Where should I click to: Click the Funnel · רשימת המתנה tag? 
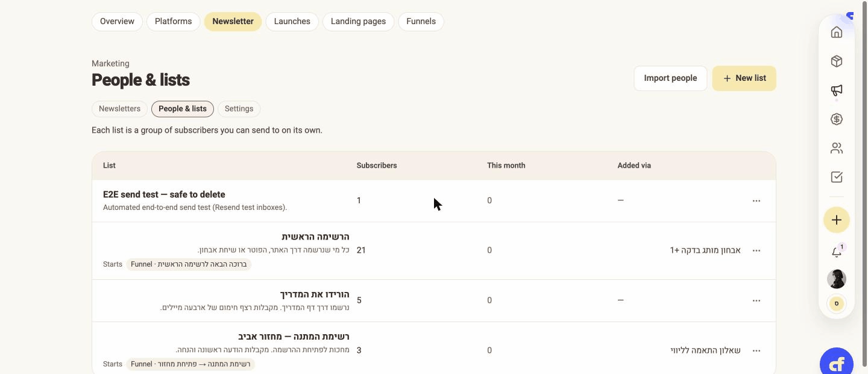tap(190, 364)
